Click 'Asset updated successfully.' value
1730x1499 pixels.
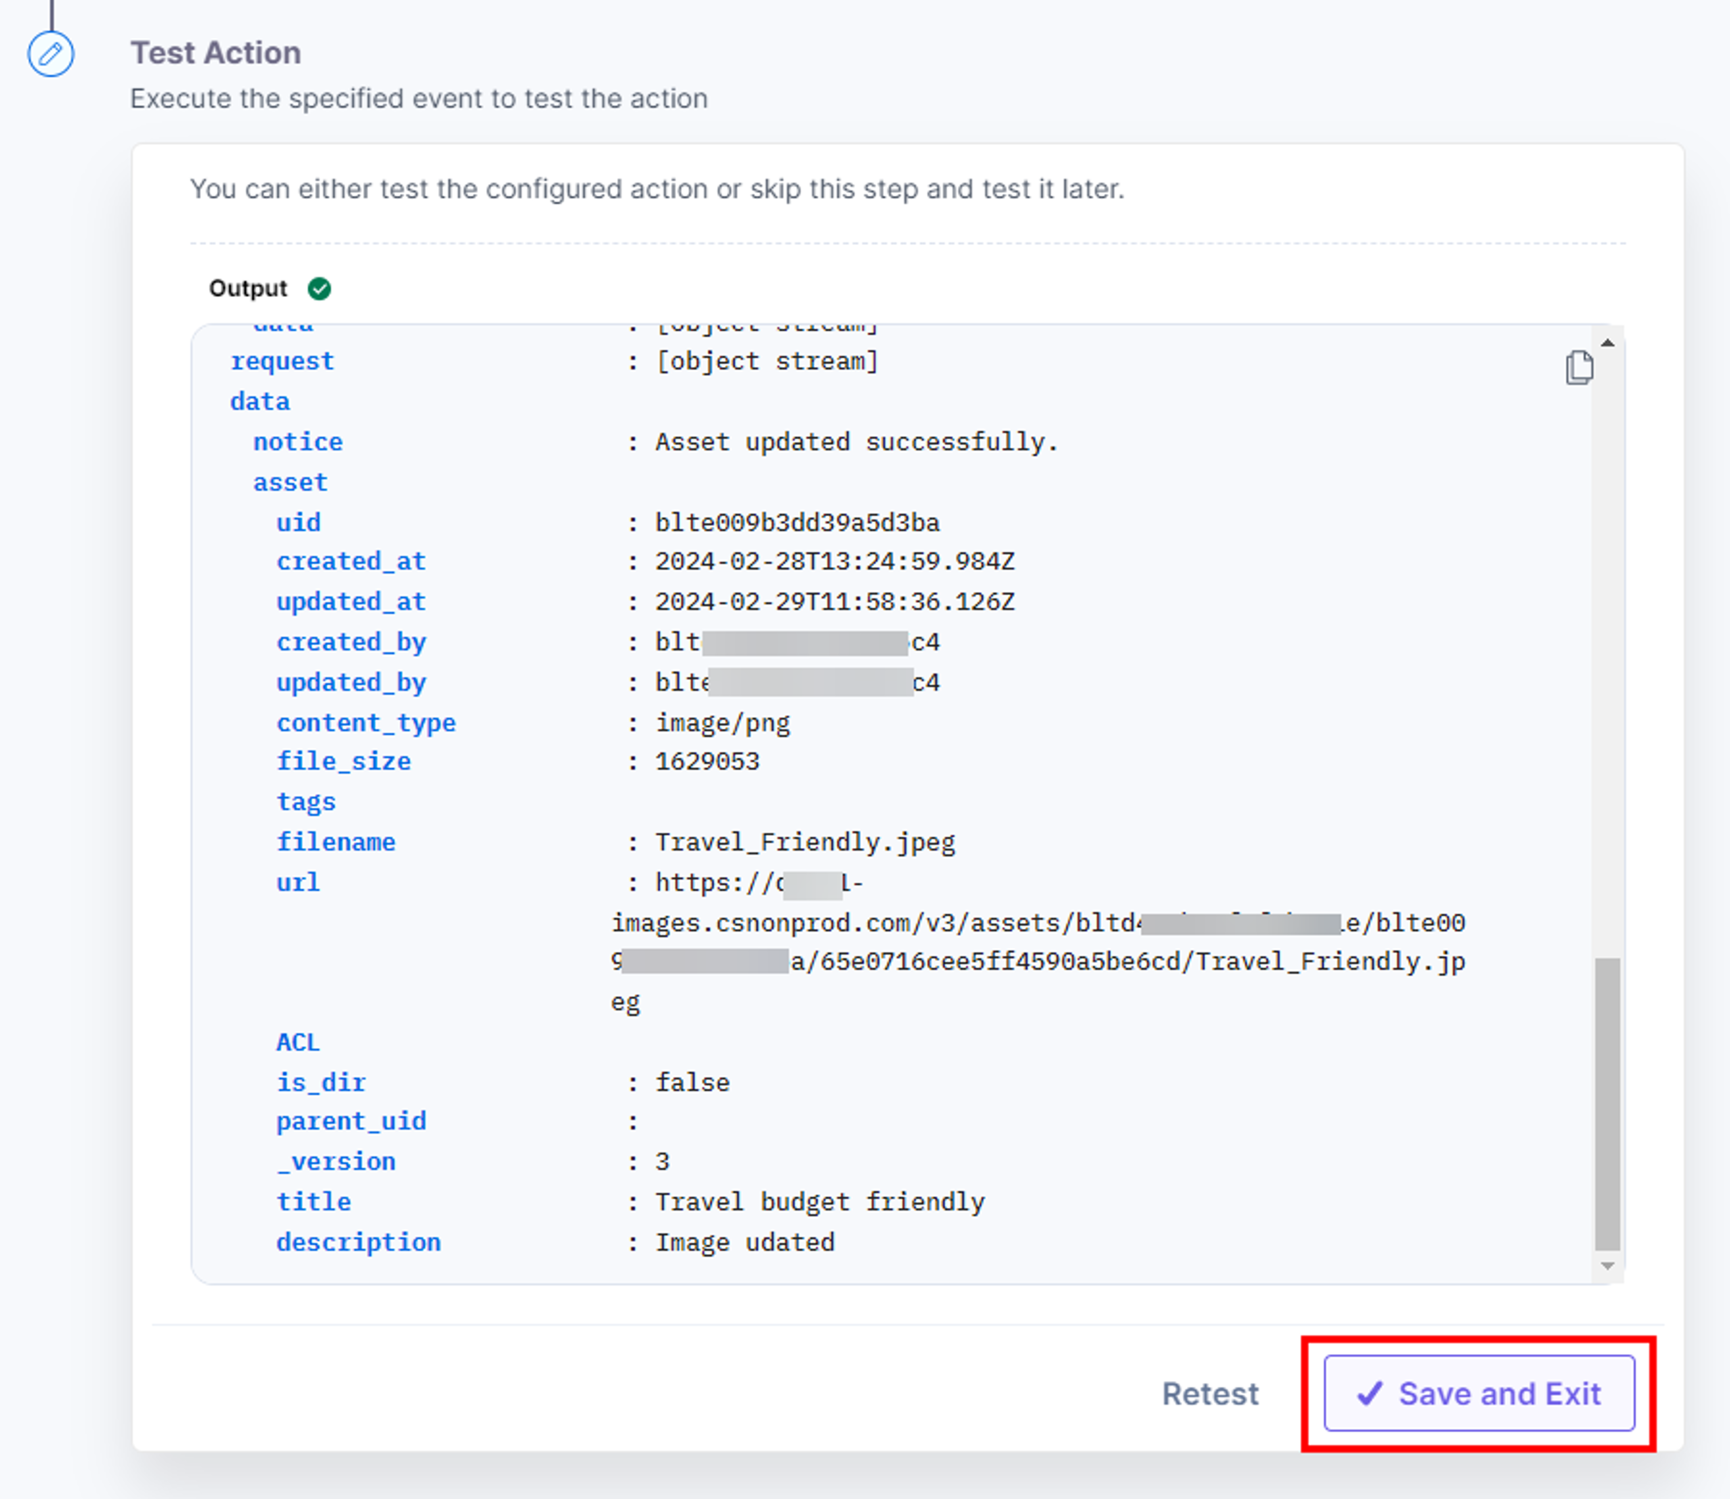856,442
